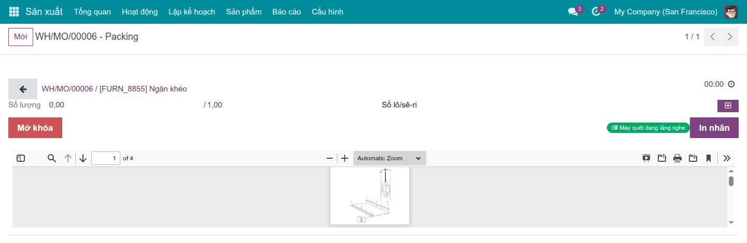Image resolution: width=747 pixels, height=243 pixels.
Task: Open the Tổng quan menu
Action: [92, 11]
